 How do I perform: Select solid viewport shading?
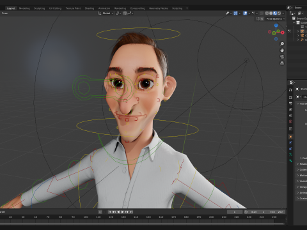click(x=271, y=13)
